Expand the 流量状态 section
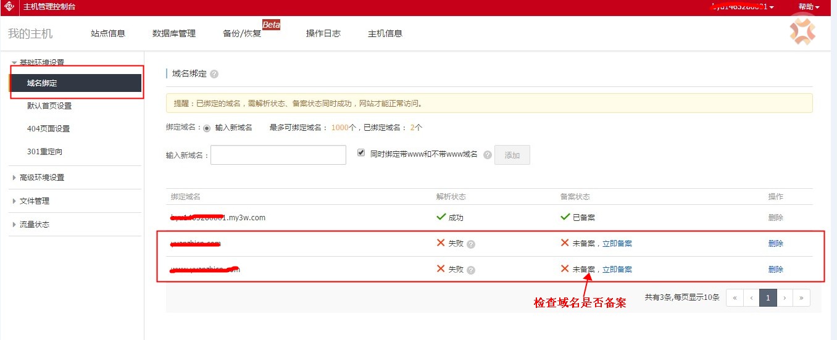 pyautogui.click(x=34, y=225)
